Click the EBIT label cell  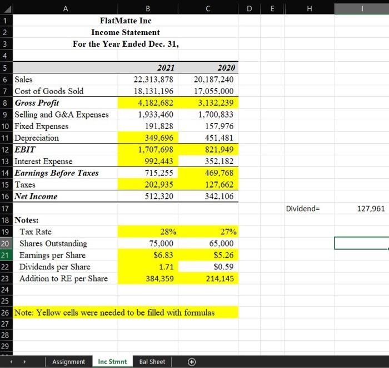point(66,150)
